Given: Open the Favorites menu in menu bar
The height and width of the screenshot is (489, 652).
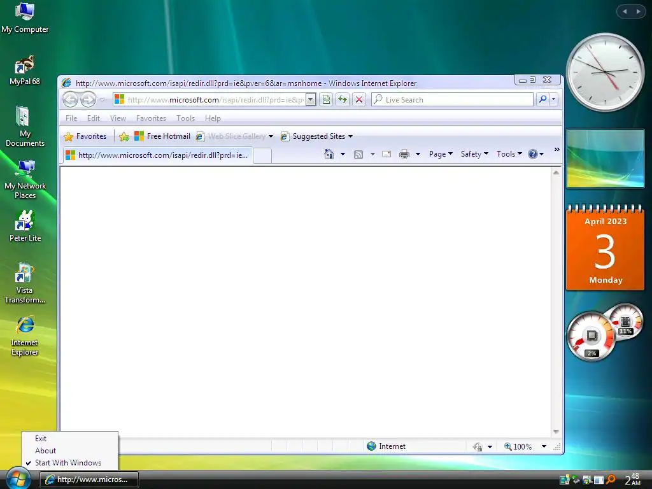Looking at the screenshot, I should pyautogui.click(x=151, y=118).
